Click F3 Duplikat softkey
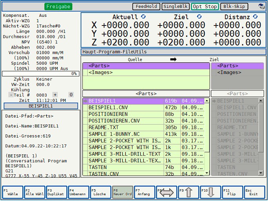 57,192
